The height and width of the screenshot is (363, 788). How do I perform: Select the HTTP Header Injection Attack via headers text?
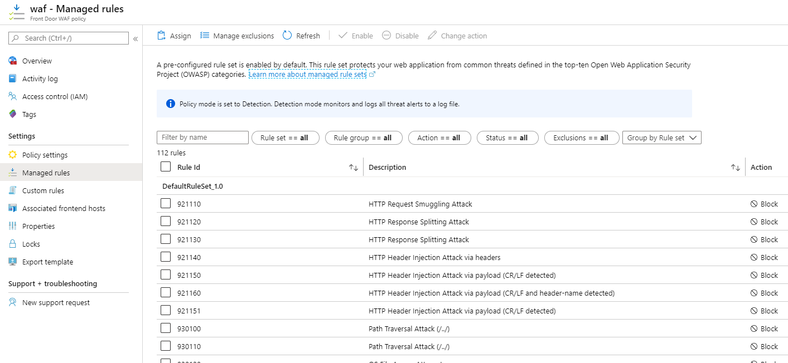click(x=434, y=258)
